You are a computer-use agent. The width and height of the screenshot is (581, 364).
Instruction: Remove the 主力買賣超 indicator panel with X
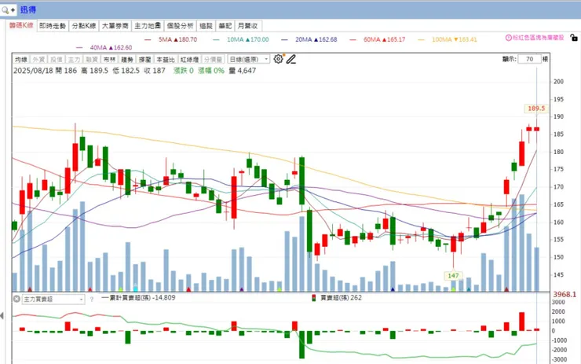(16, 299)
